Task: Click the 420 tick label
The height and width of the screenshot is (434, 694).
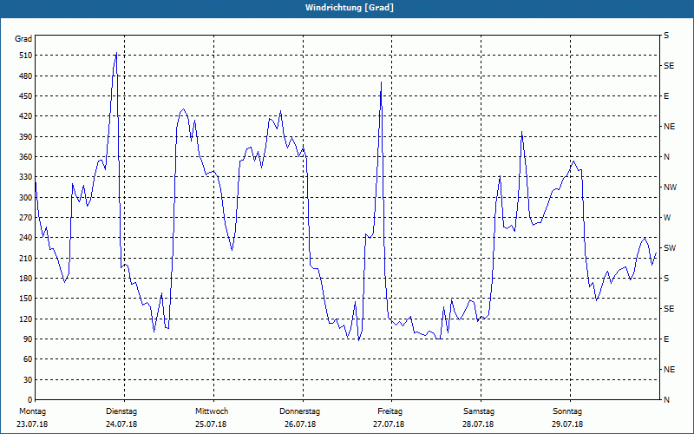Action: [25, 116]
